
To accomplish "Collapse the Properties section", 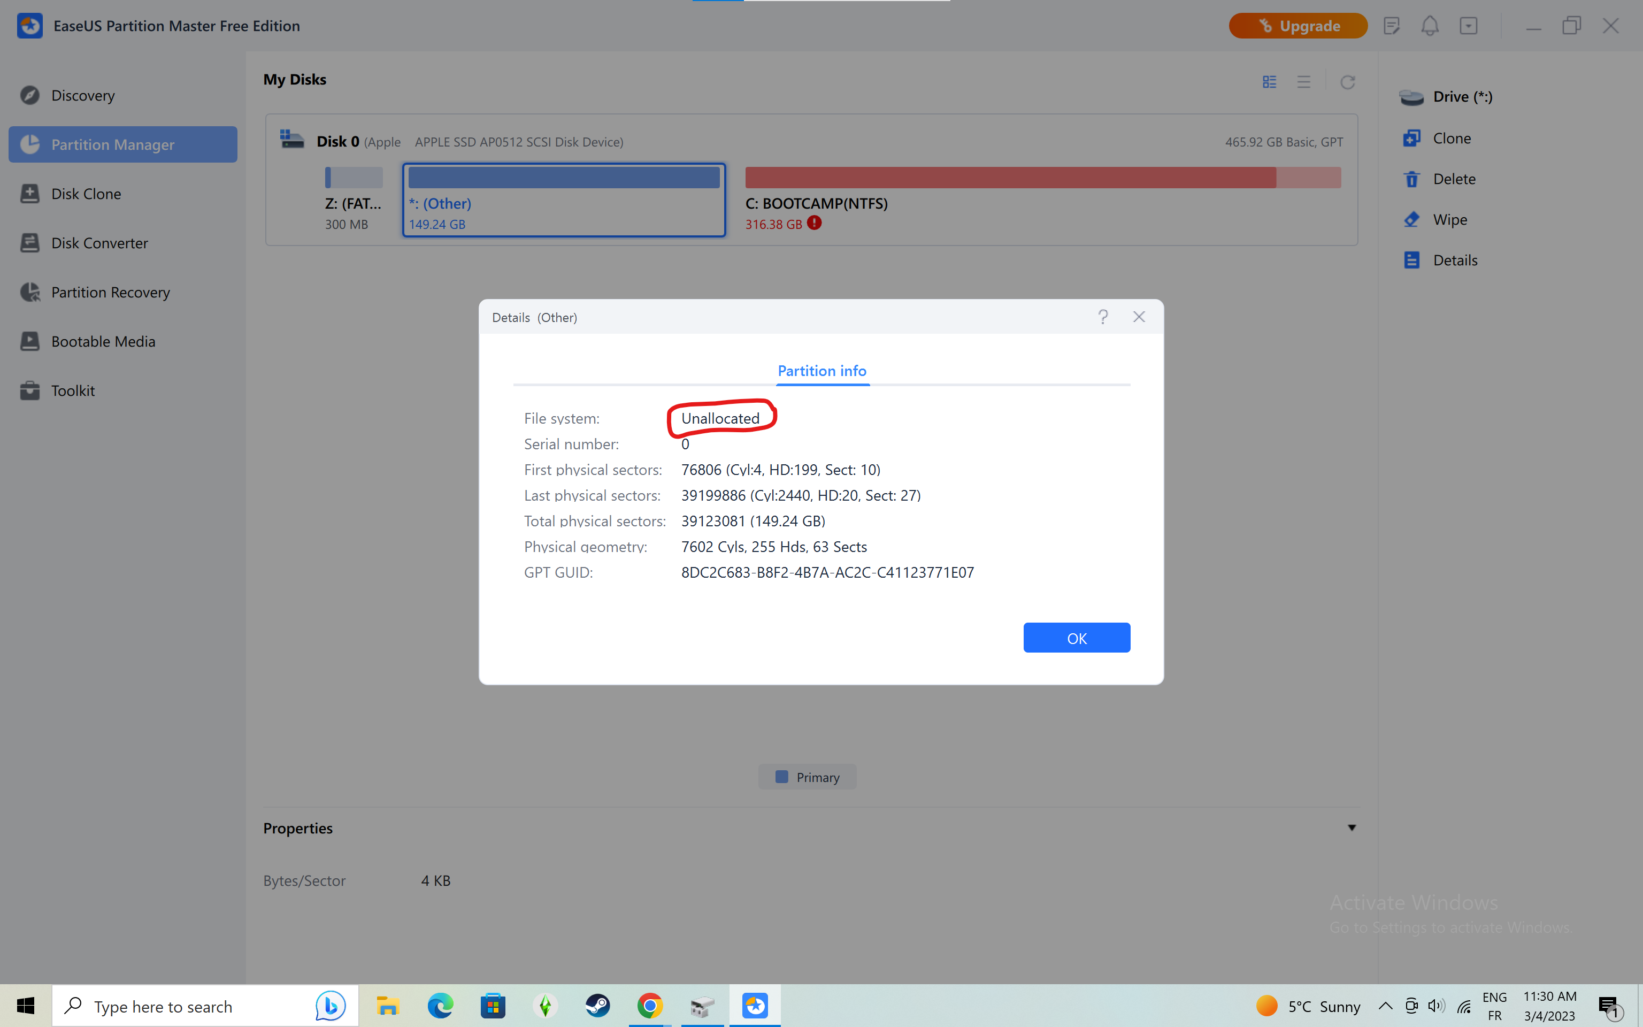I will [1352, 827].
